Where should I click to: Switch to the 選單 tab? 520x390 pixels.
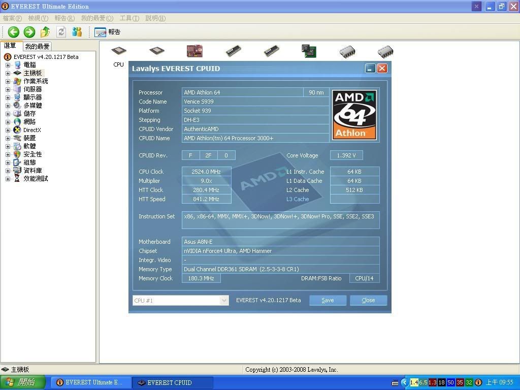pos(10,46)
